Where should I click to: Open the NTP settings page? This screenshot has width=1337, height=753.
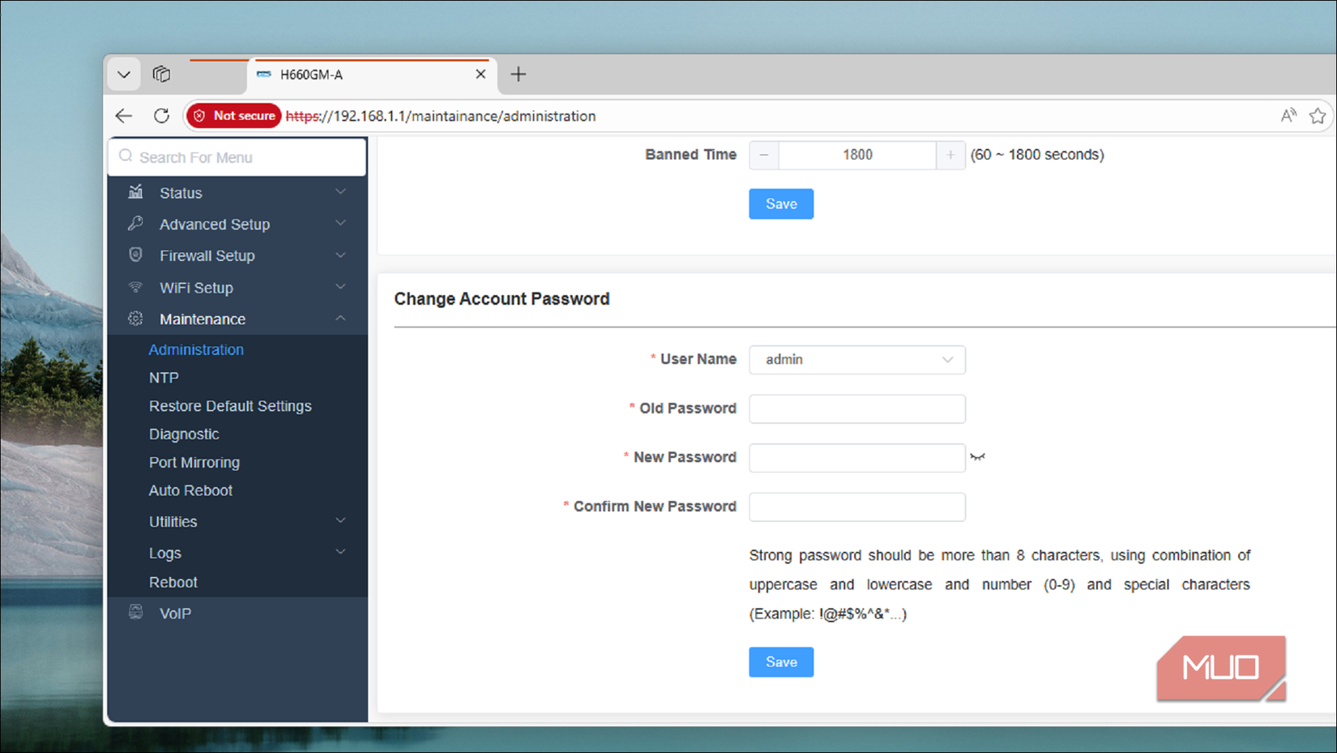[164, 378]
